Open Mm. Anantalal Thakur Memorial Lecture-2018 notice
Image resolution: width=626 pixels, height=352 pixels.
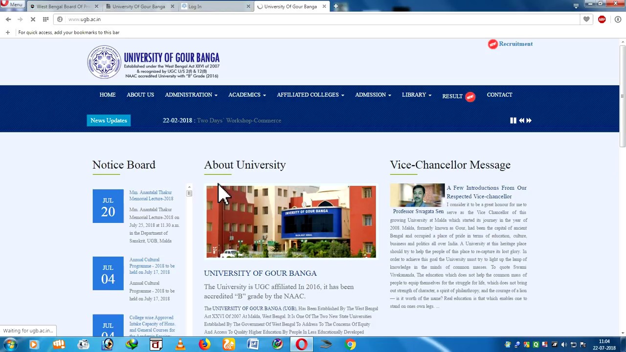pos(151,196)
